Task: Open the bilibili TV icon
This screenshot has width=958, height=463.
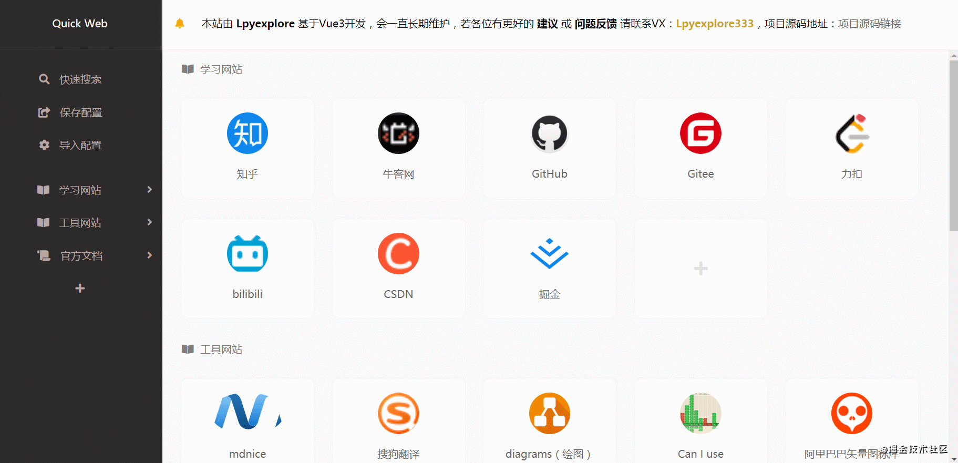Action: click(x=248, y=254)
